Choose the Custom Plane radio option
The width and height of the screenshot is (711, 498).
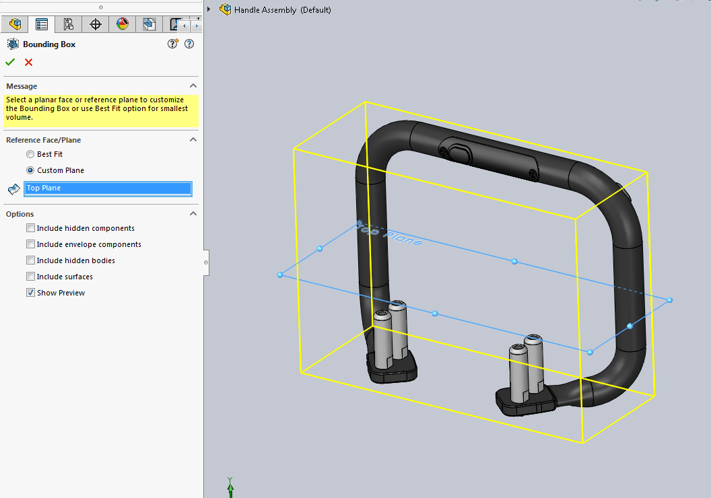coord(30,170)
